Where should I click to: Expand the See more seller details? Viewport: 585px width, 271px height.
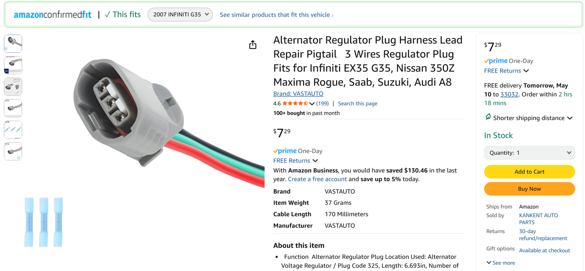click(501, 263)
